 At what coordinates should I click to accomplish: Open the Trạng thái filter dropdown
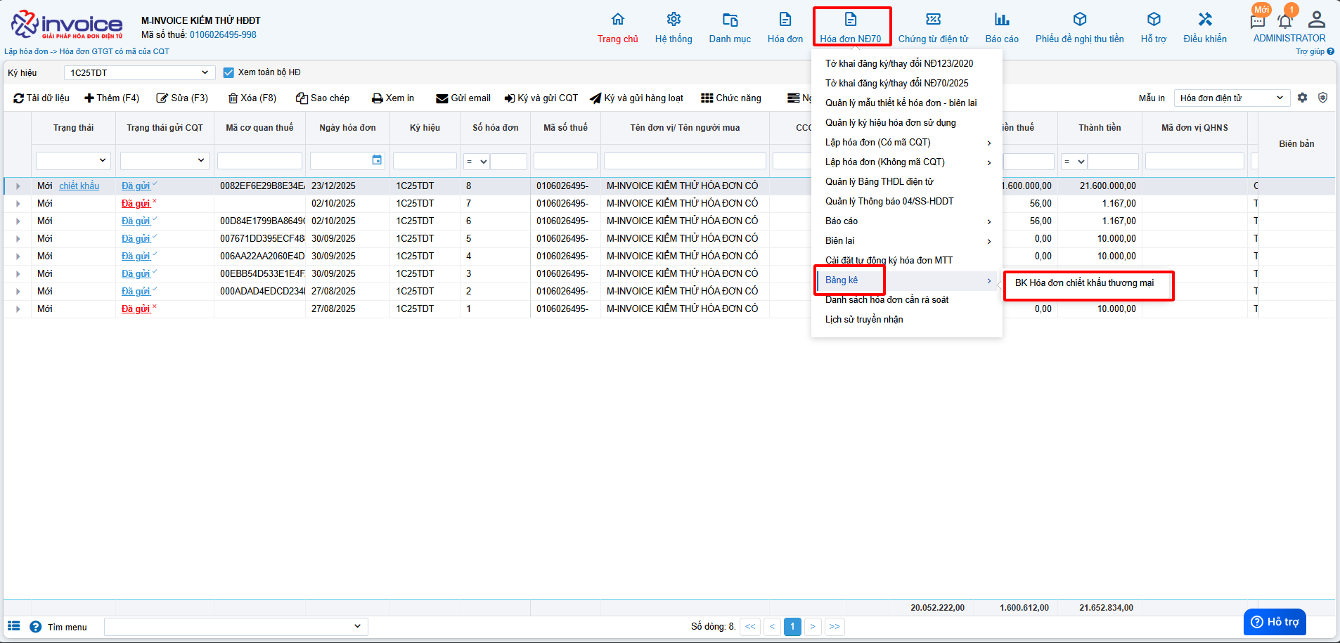(73, 161)
